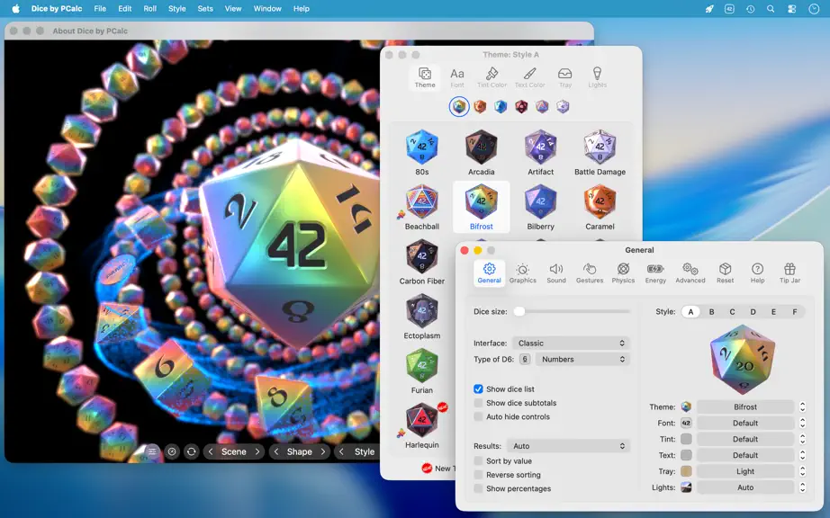The height and width of the screenshot is (518, 830).
Task: Open the Type of D6 Numbers dropdown
Action: (582, 359)
